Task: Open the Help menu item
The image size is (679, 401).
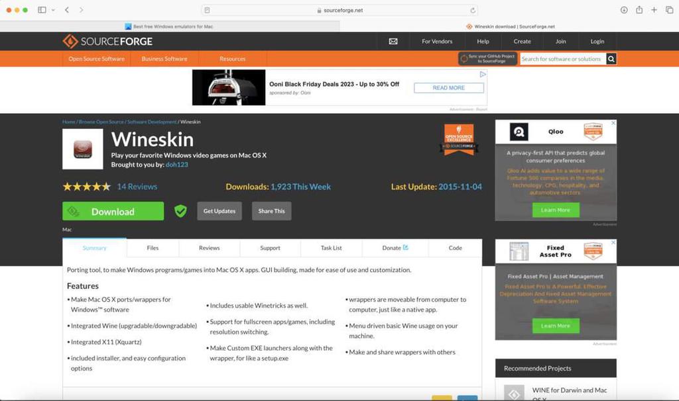Action: (x=483, y=42)
